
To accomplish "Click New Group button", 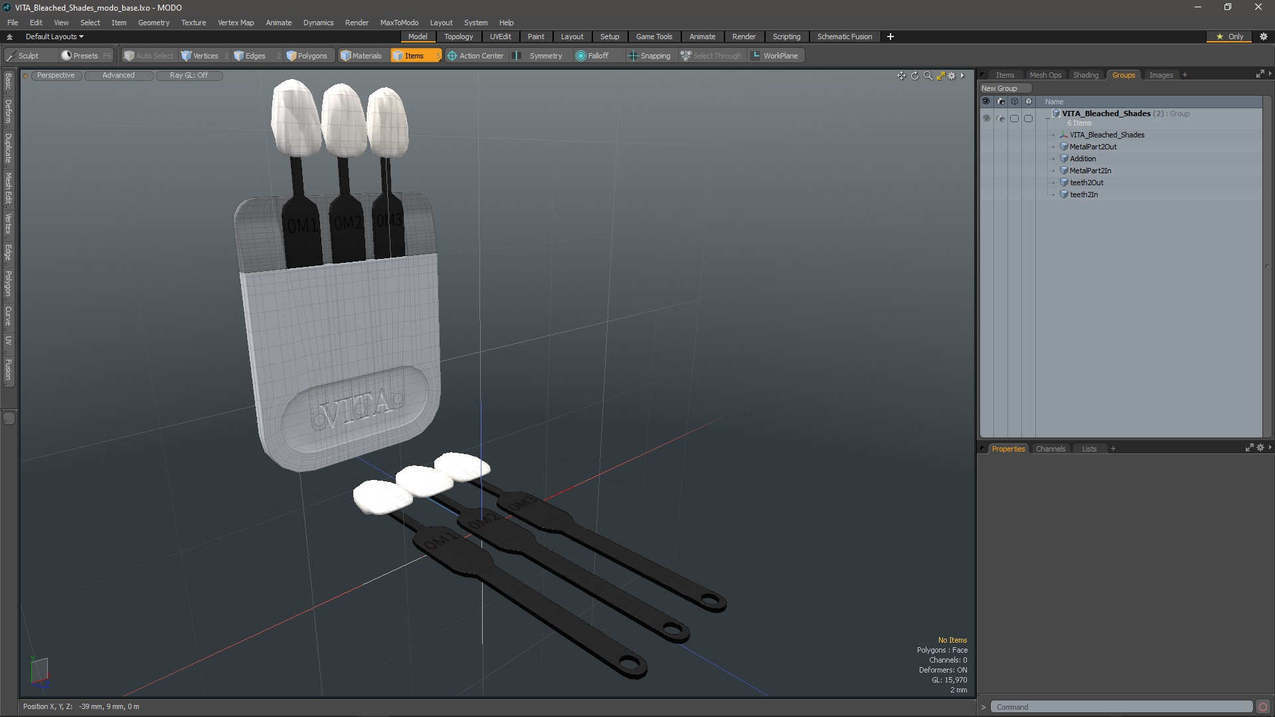I will click(x=1005, y=88).
